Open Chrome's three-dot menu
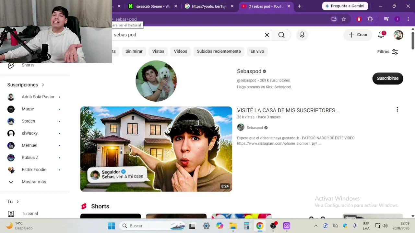This screenshot has height=233, width=415. (408, 19)
